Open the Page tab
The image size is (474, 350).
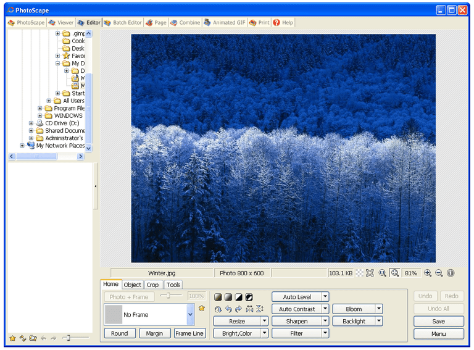(x=156, y=22)
